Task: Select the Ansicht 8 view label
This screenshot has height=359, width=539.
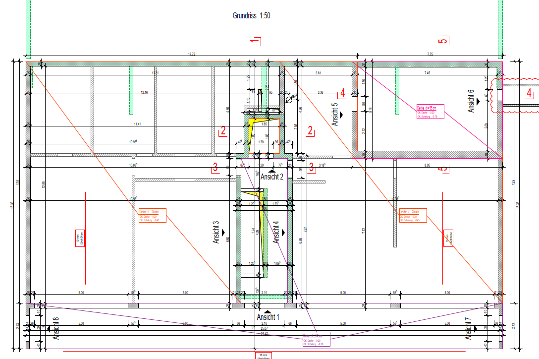Action: [x=56, y=328]
